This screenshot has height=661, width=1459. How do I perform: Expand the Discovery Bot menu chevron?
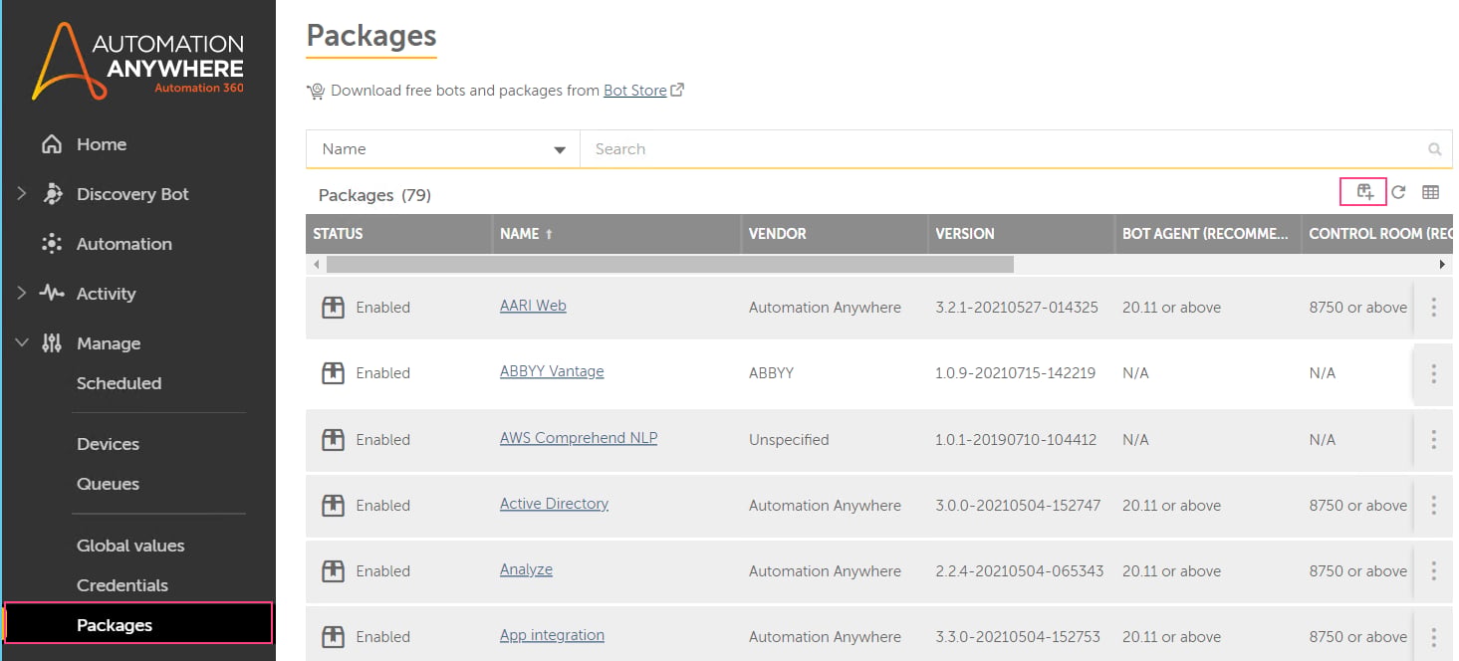21,194
